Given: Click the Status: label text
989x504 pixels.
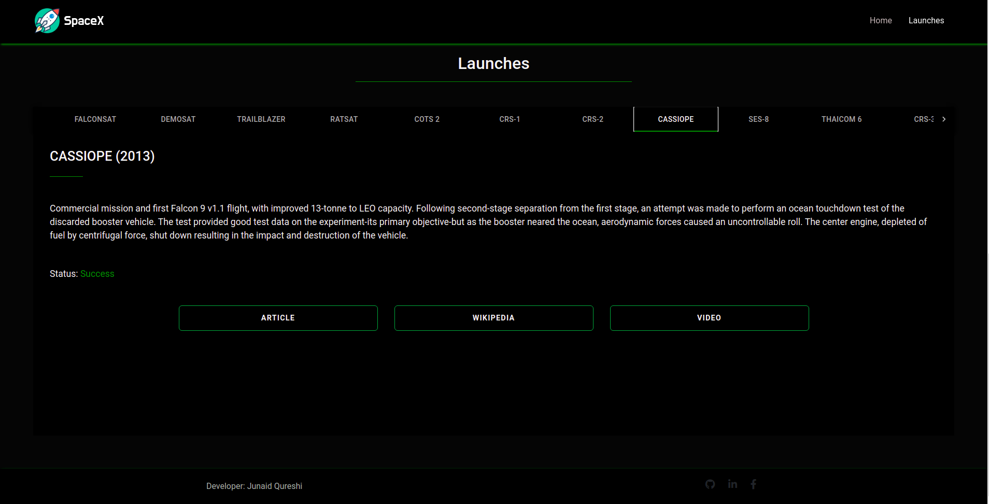Looking at the screenshot, I should tap(64, 274).
